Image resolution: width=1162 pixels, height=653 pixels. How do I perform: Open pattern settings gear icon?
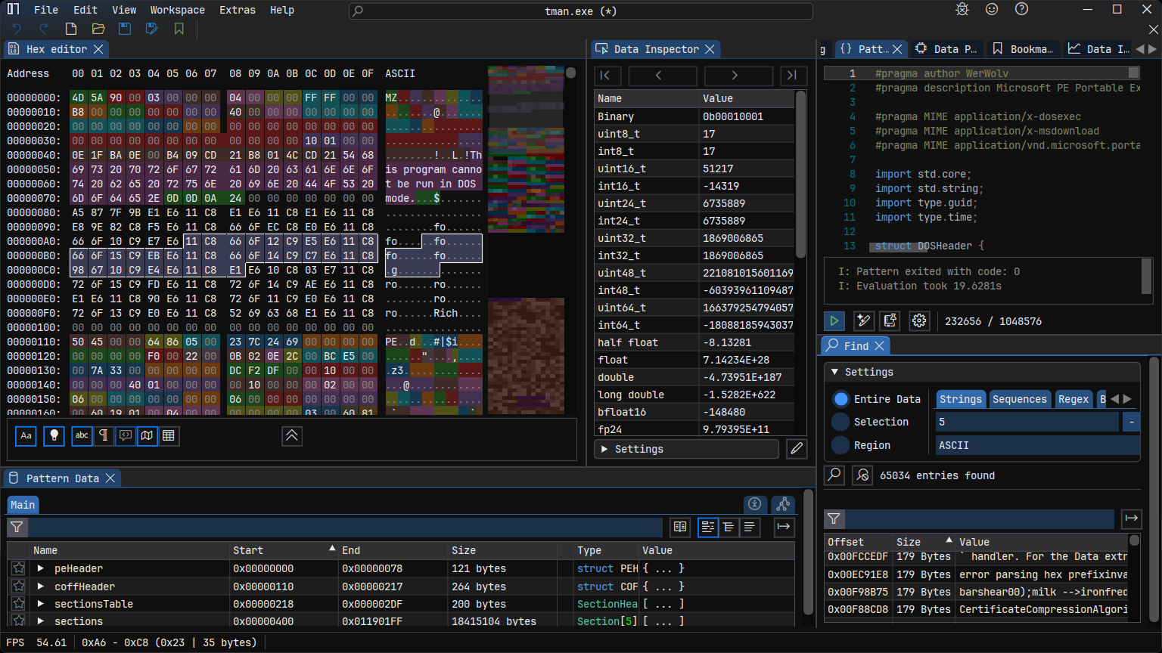(x=918, y=320)
